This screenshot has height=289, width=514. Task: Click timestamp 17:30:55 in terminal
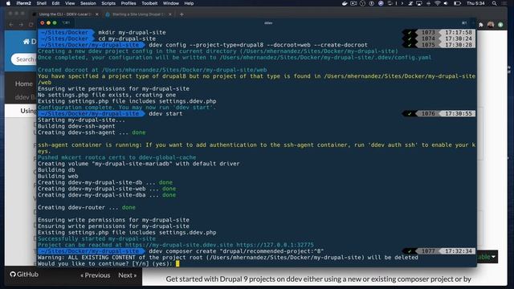point(459,114)
